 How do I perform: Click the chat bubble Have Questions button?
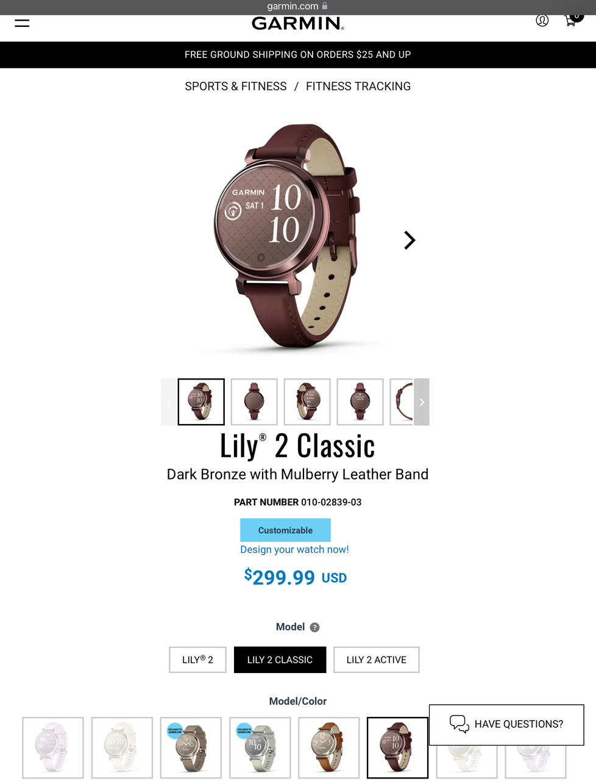[x=506, y=724]
